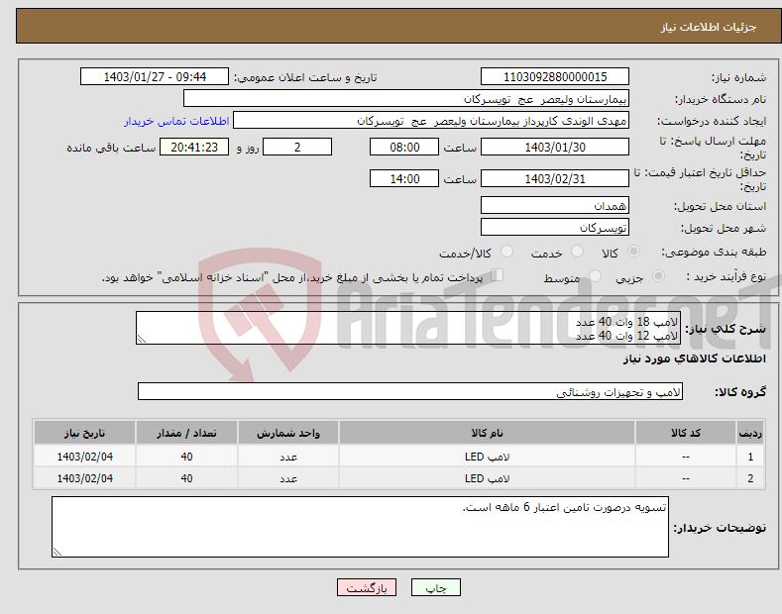The width and height of the screenshot is (782, 614).
Task: Click لامپ LED in row 1
Action: click(x=487, y=457)
